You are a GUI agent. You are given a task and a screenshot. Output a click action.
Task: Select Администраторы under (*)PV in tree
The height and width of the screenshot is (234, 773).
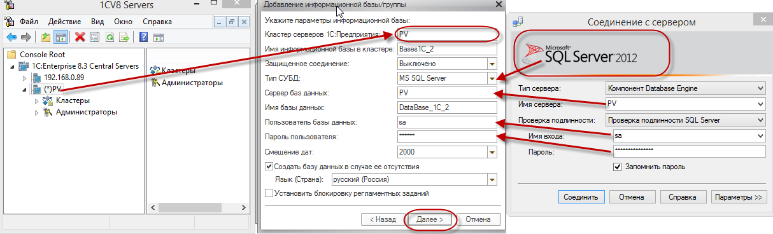pos(86,112)
